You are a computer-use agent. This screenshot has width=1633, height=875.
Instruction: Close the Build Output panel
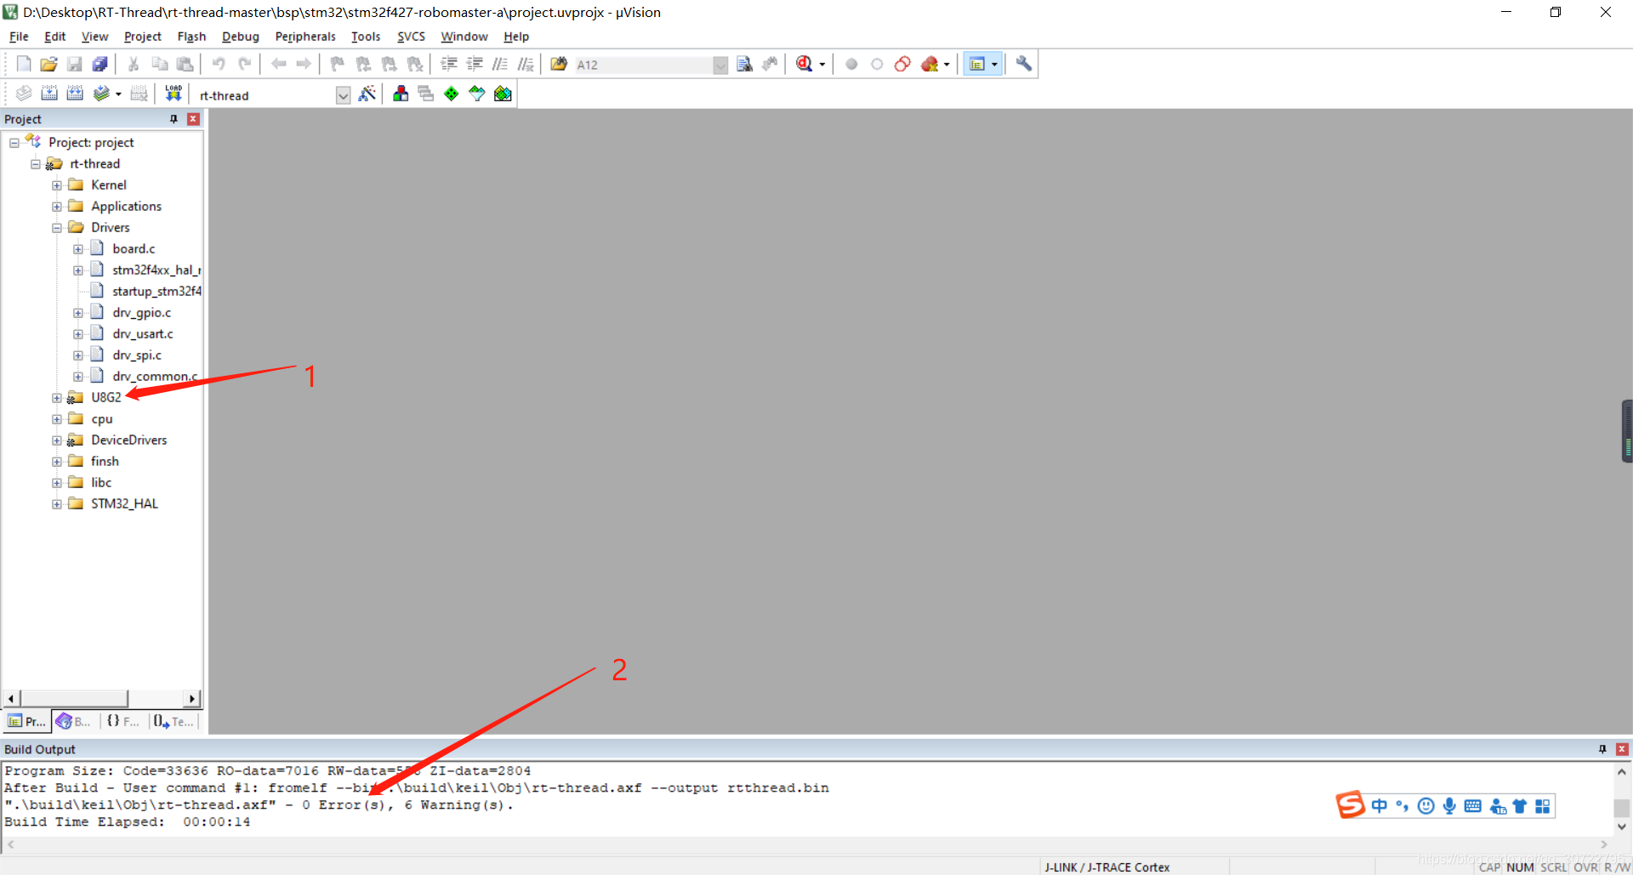(x=1622, y=749)
